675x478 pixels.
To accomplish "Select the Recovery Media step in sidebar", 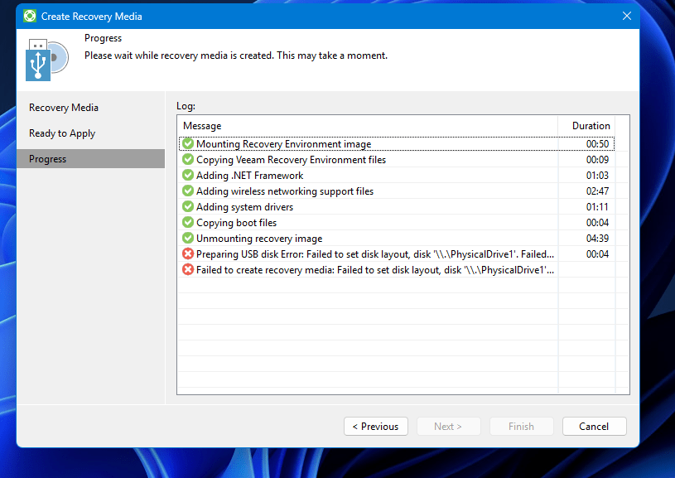I will (64, 108).
